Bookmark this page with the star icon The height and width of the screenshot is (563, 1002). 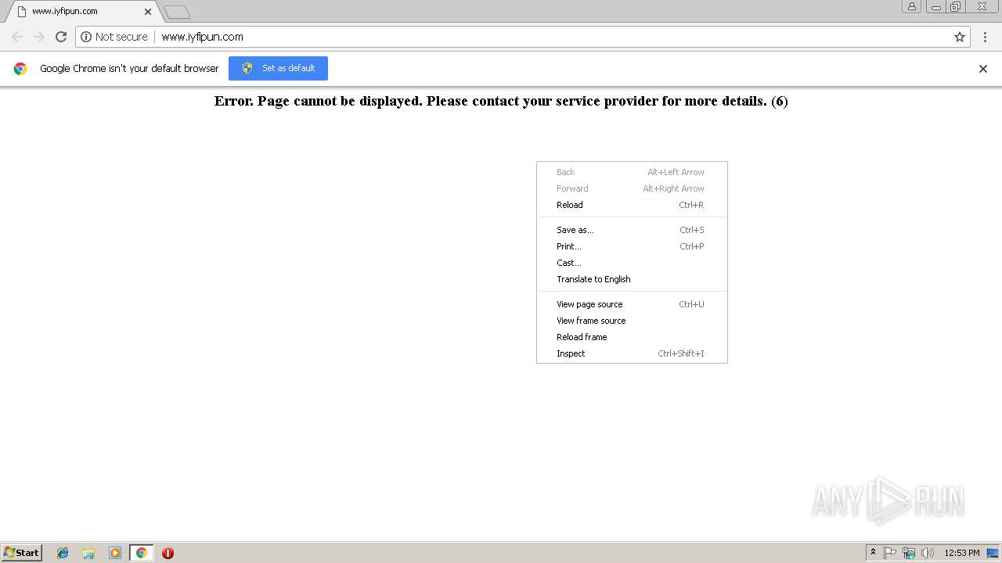pos(960,37)
